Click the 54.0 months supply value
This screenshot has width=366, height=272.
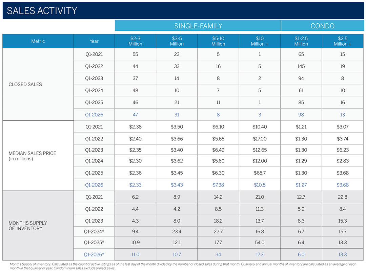[259, 243]
